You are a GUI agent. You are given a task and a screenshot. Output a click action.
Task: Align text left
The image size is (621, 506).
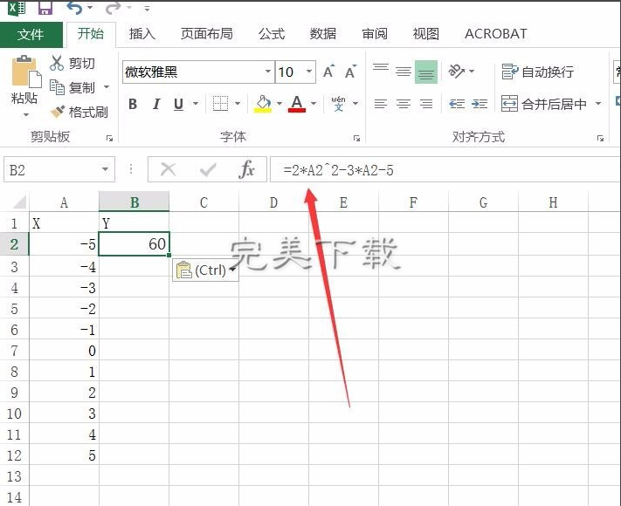(x=381, y=104)
